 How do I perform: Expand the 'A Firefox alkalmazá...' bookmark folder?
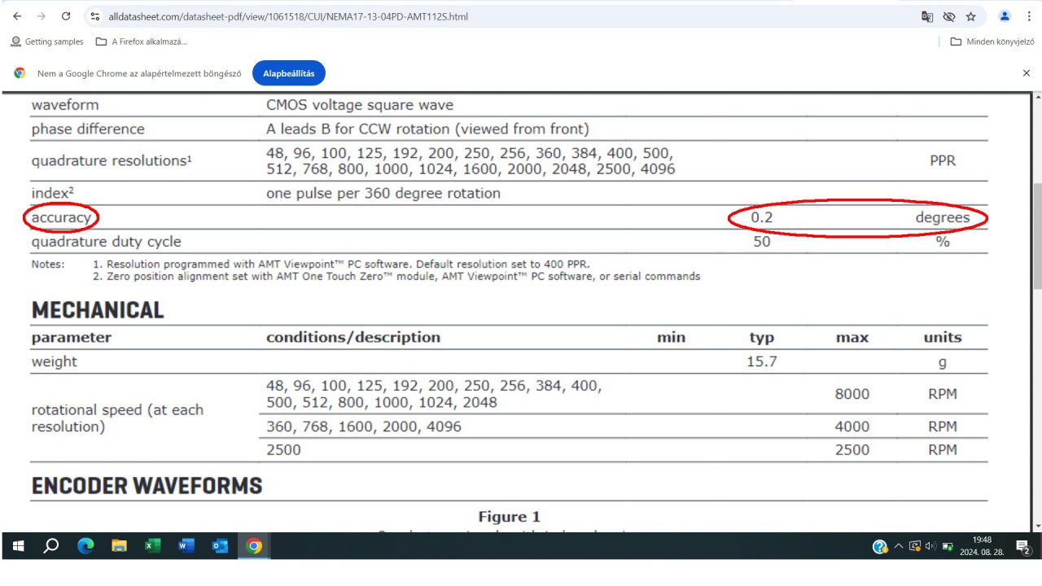[x=141, y=42]
